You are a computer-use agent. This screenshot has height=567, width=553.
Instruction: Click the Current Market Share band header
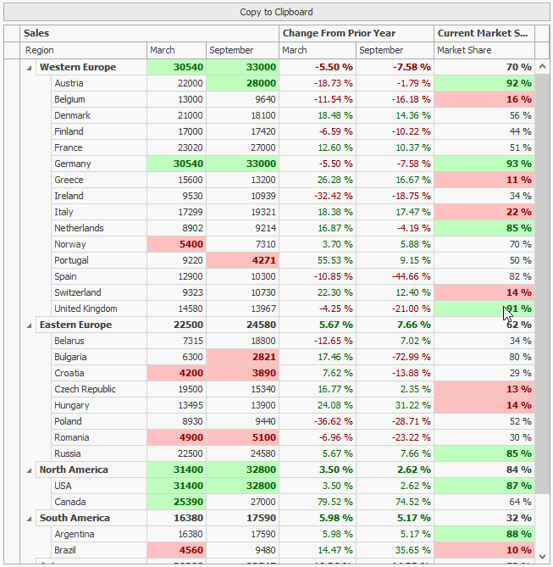coord(484,33)
